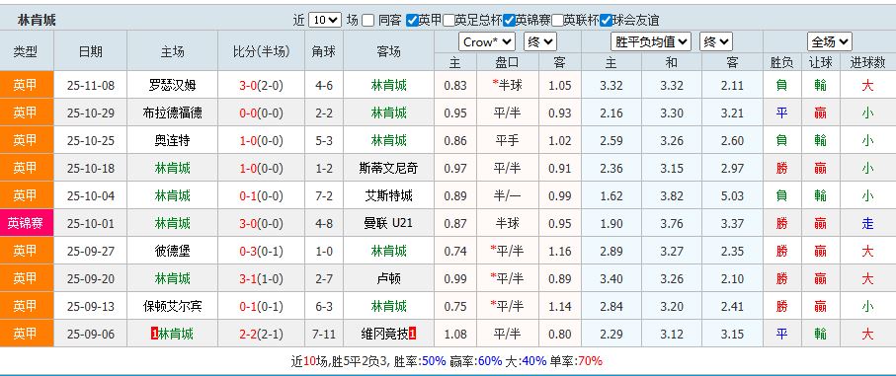The height and width of the screenshot is (376, 896).
Task: Uncheck the 英甲 league filter checkbox
Action: [x=412, y=21]
